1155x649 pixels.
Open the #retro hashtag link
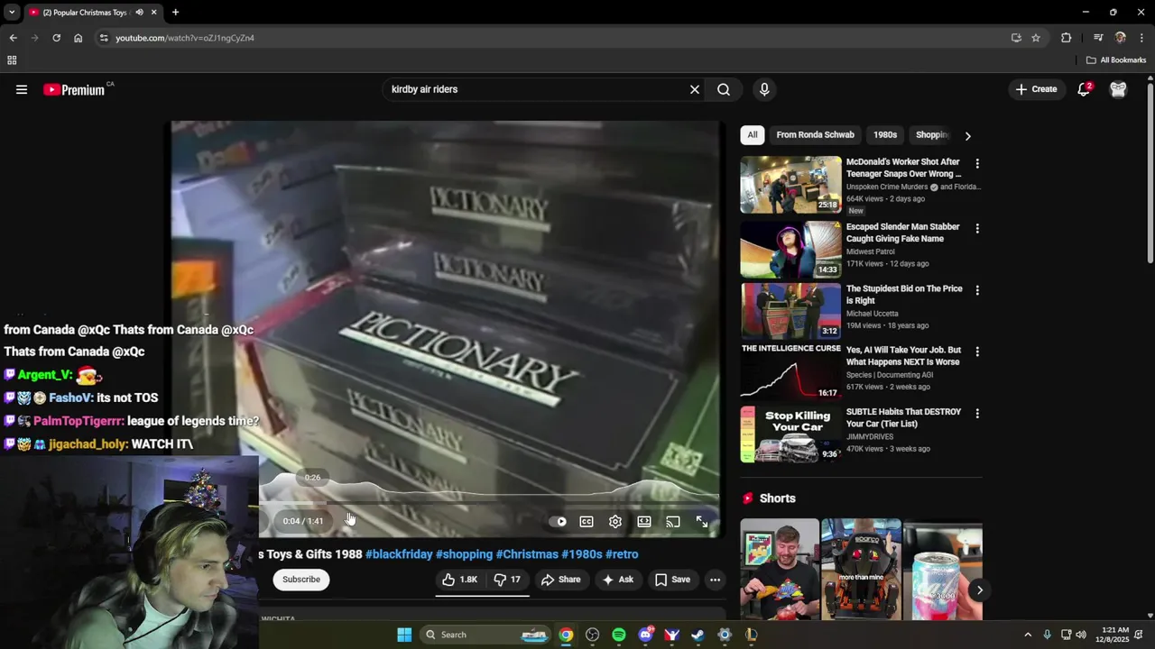coord(622,554)
